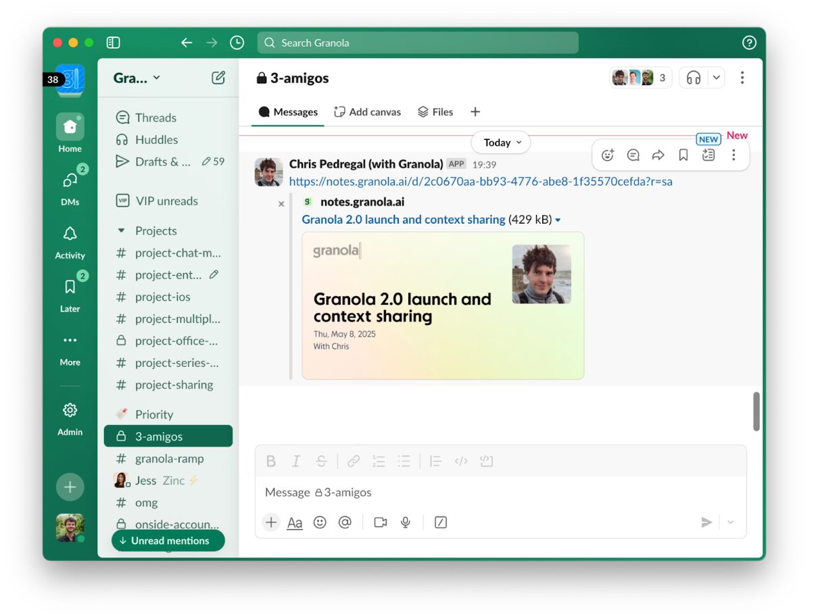This screenshot has width=814, height=615.
Task: Open the Today date navigation dropdown
Action: tap(500, 142)
